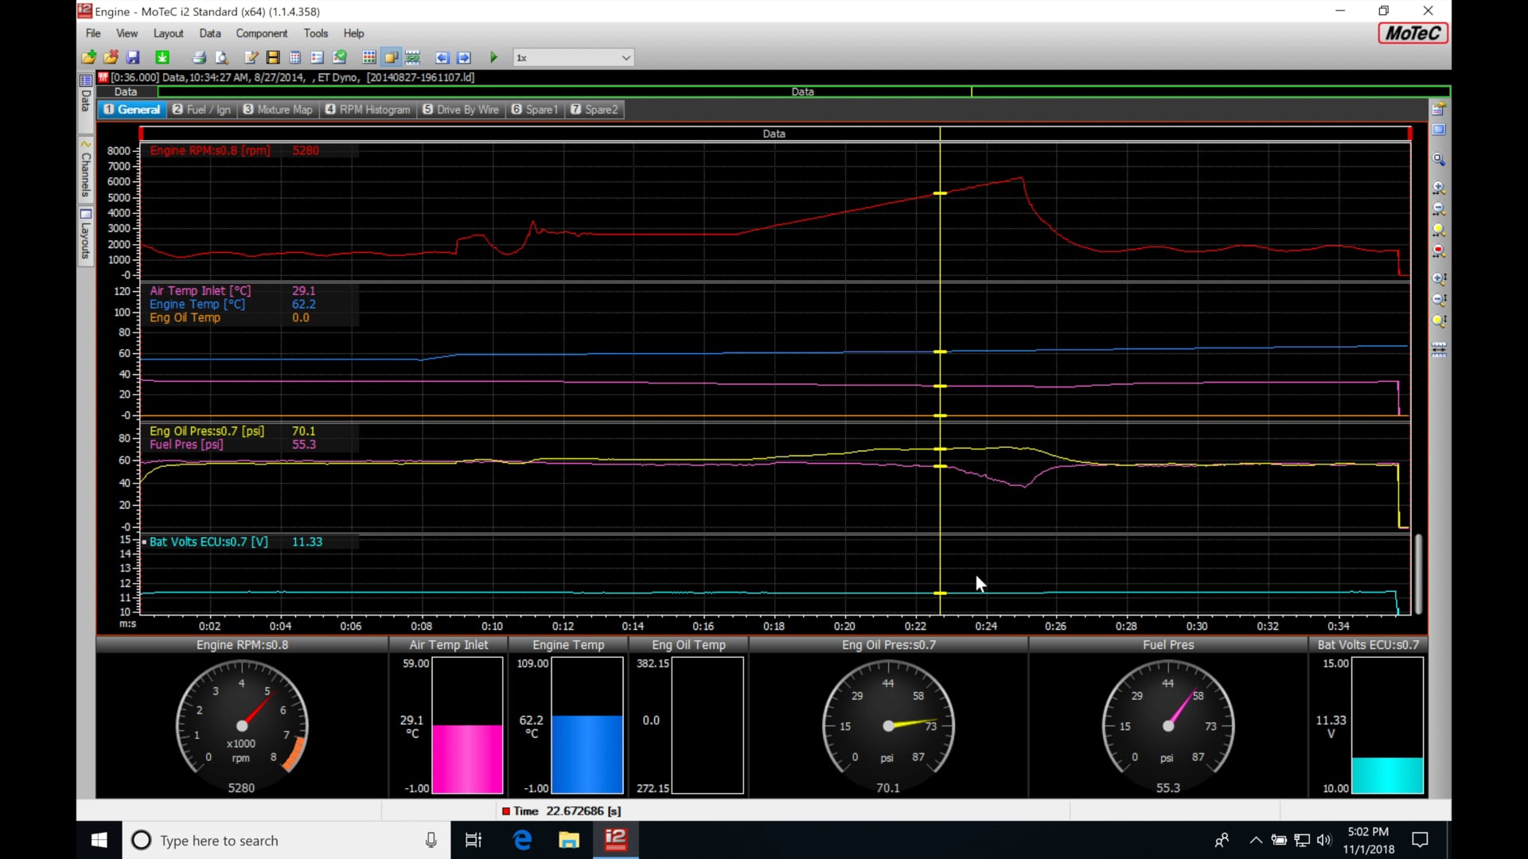Open the Tools menu
This screenshot has height=859, width=1528.
pyautogui.click(x=316, y=33)
